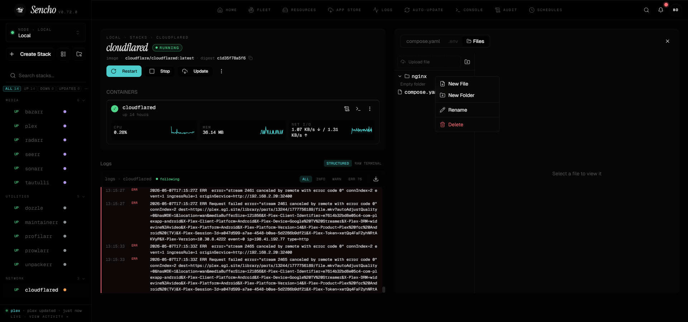
Task: Filter stacks by DOWN 0
Action: 47,89
